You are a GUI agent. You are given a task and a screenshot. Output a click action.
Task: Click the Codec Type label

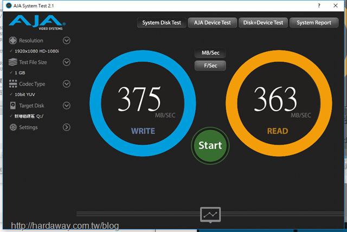pyautogui.click(x=32, y=84)
